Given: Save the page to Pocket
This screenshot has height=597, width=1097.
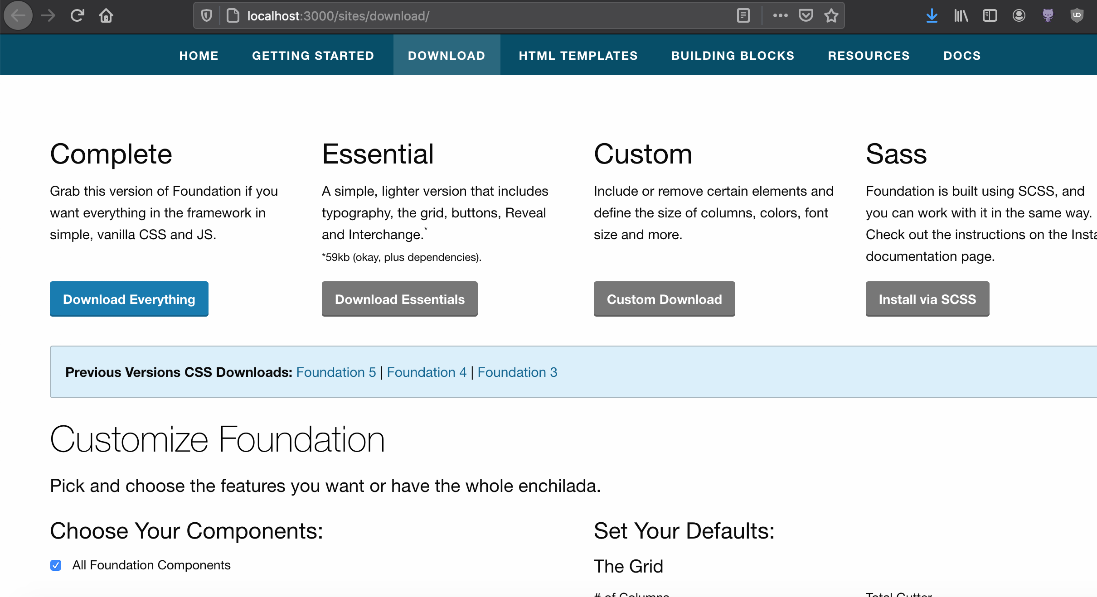Looking at the screenshot, I should pos(806,15).
